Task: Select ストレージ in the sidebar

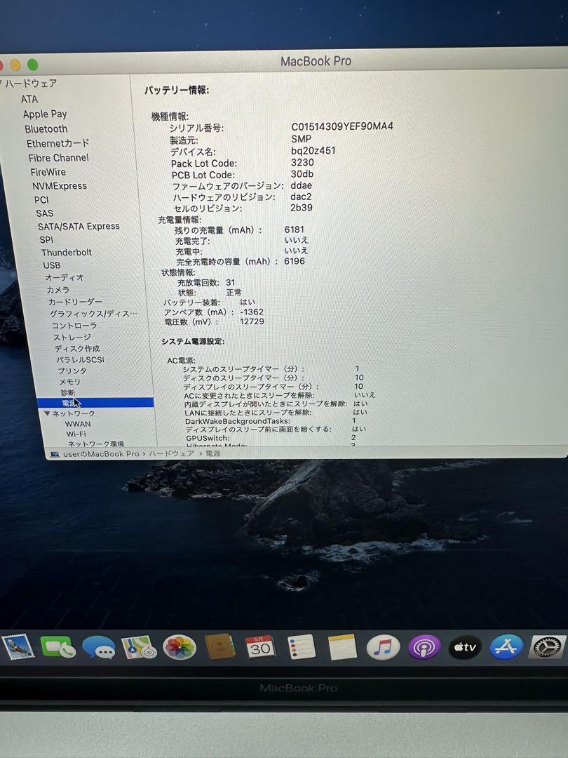Action: [x=72, y=337]
